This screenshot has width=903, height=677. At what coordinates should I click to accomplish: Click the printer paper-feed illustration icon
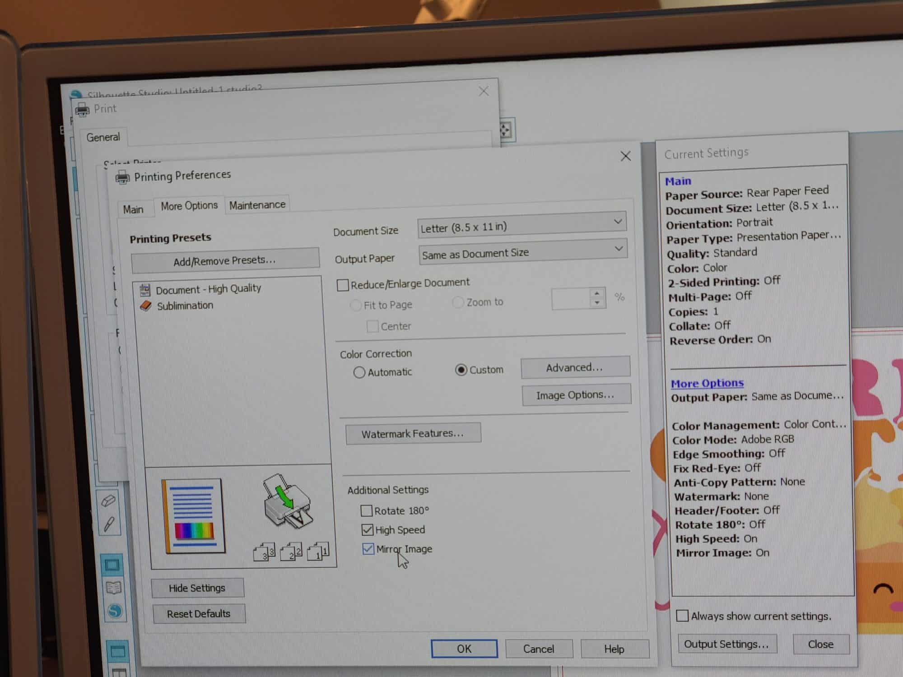click(x=287, y=501)
